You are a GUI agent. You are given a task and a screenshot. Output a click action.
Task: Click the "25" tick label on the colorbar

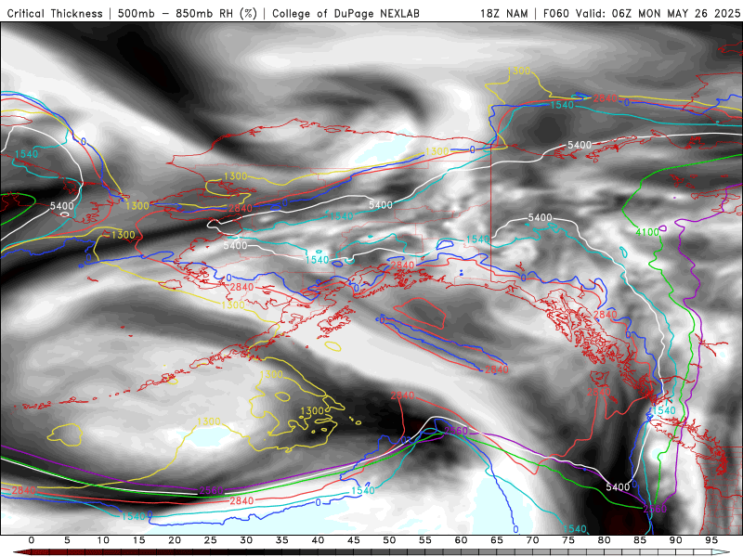pyautogui.click(x=211, y=540)
